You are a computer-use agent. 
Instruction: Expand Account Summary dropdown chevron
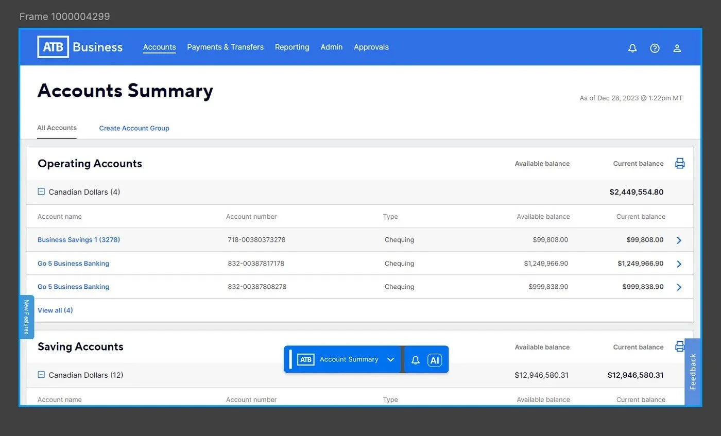click(x=390, y=360)
